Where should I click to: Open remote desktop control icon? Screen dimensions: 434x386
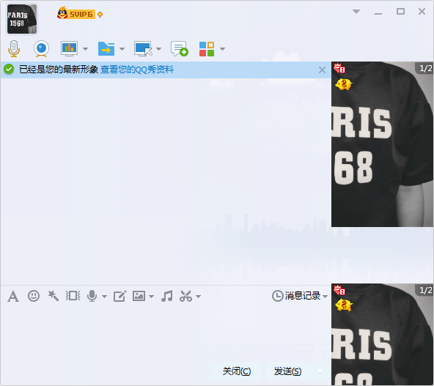pyautogui.click(x=143, y=49)
